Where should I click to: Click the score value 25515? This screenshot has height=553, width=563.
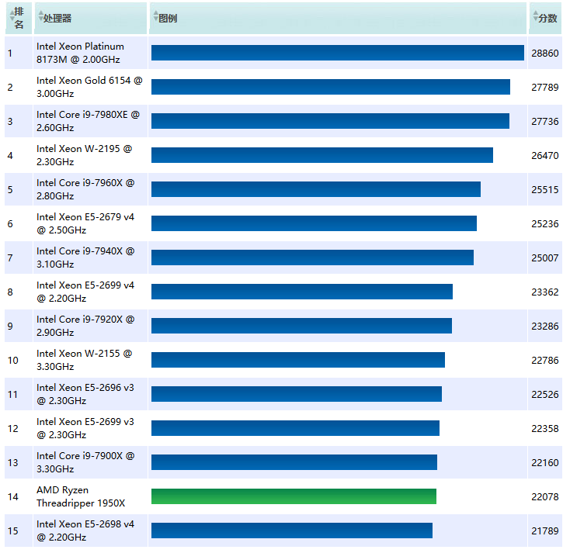pos(544,189)
